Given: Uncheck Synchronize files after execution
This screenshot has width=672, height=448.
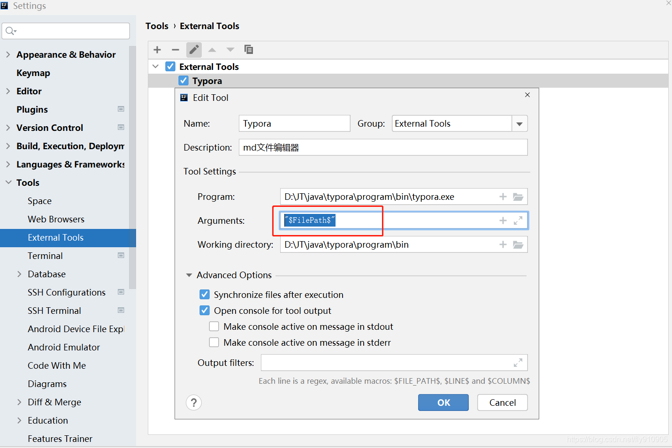Looking at the screenshot, I should [205, 295].
